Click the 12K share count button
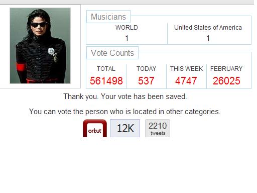Image resolution: width=257 pixels, height=193 pixels. click(125, 128)
